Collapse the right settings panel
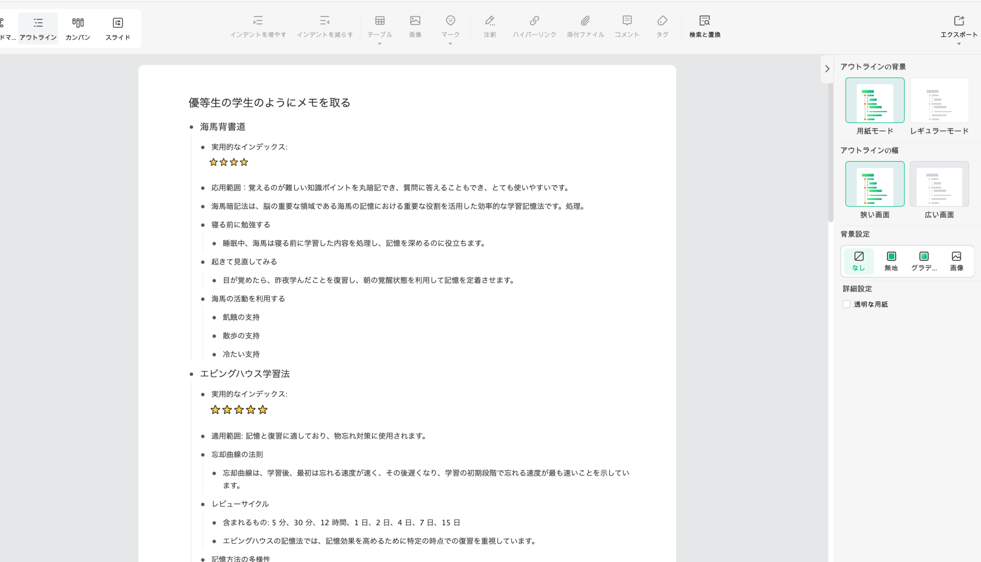This screenshot has width=981, height=562. 827,69
